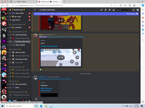Refresh the page in Edge
Image resolution: width=145 pixels, height=108 pixels.
tap(7, 5)
